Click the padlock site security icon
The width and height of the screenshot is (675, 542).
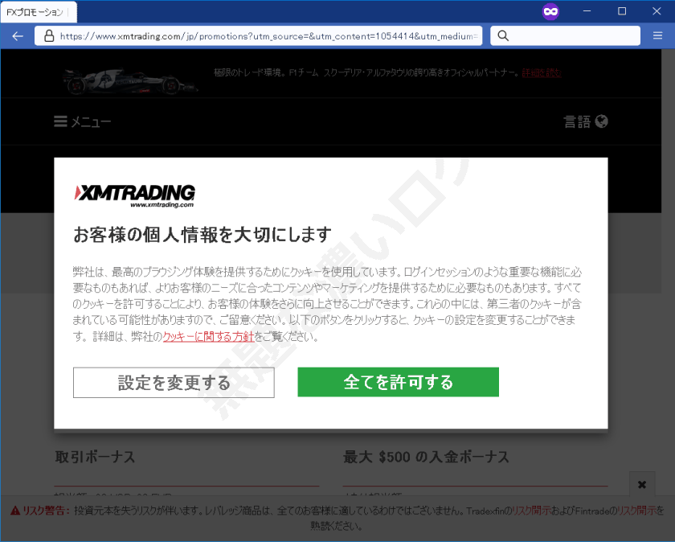(x=49, y=35)
